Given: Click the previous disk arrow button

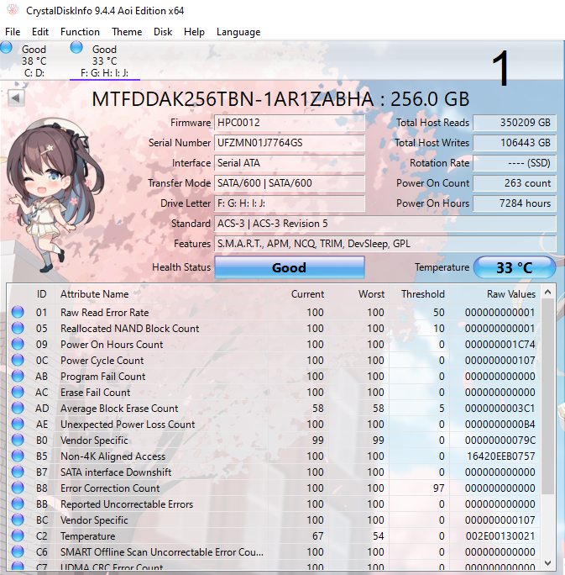Looking at the screenshot, I should pyautogui.click(x=15, y=98).
